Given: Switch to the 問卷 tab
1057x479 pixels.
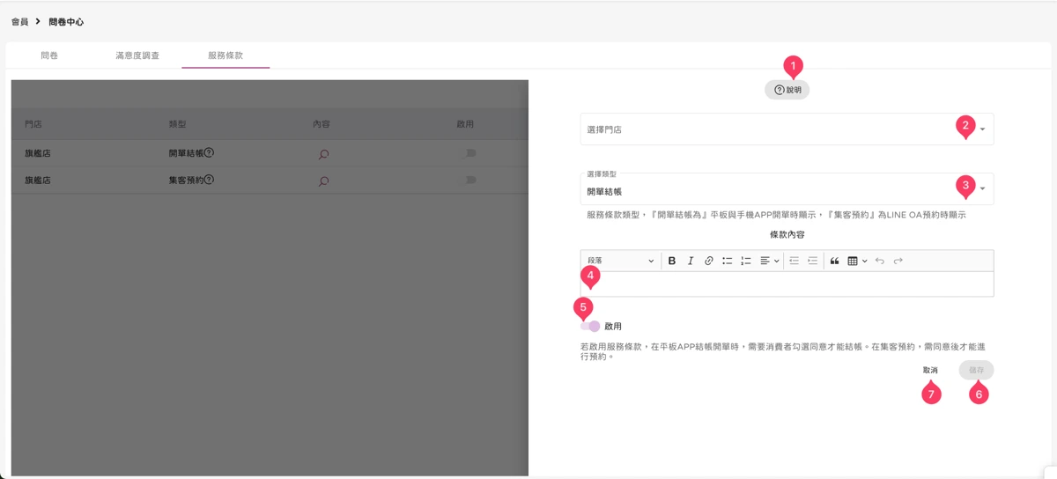Looking at the screenshot, I should pos(49,55).
